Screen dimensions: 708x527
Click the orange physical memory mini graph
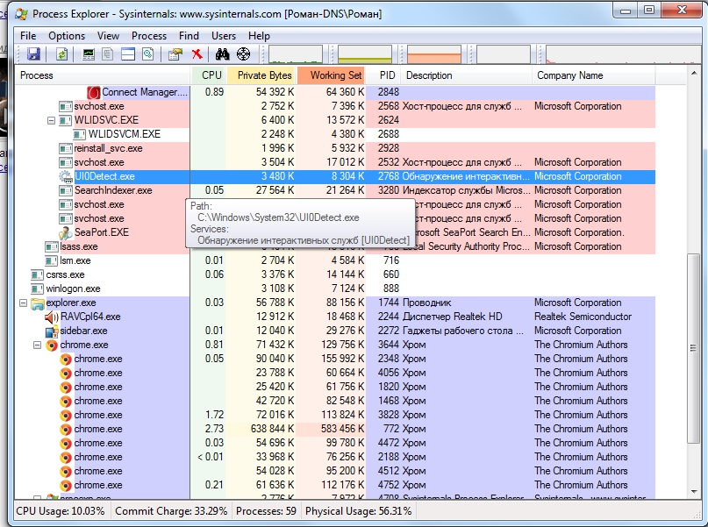tap(434, 54)
